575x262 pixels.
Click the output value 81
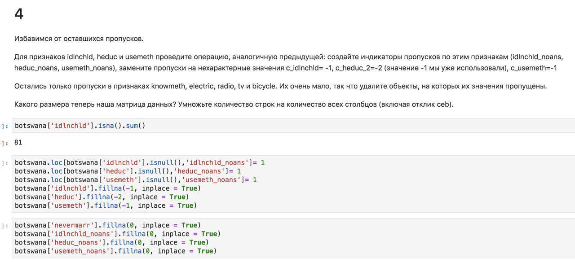18,143
